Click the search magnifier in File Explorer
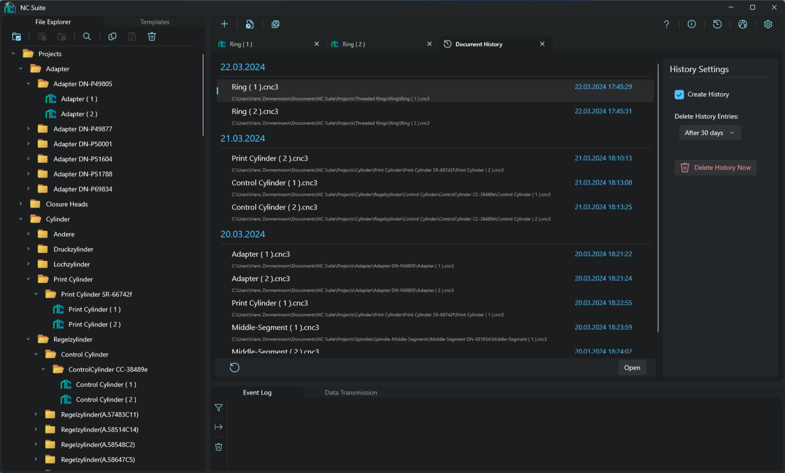The image size is (785, 473). (87, 37)
